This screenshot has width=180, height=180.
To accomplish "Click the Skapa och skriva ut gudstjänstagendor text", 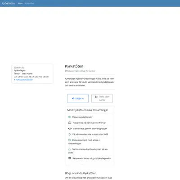I will click(x=92, y=158).
